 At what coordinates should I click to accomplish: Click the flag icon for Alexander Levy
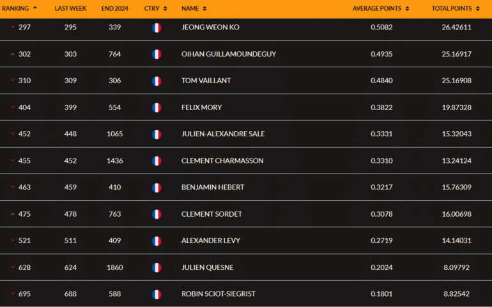coord(157,241)
